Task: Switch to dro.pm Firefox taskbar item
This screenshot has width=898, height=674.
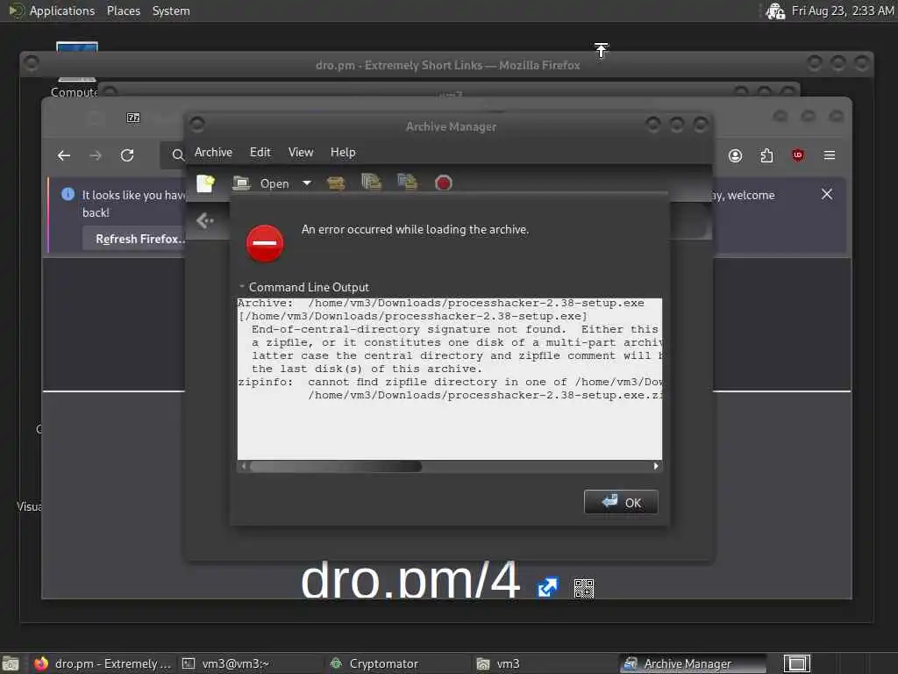Action: click(102, 663)
